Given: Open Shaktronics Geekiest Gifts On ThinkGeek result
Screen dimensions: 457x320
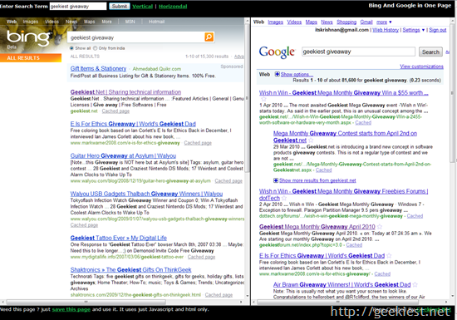Looking at the screenshot, I should tap(130, 269).
